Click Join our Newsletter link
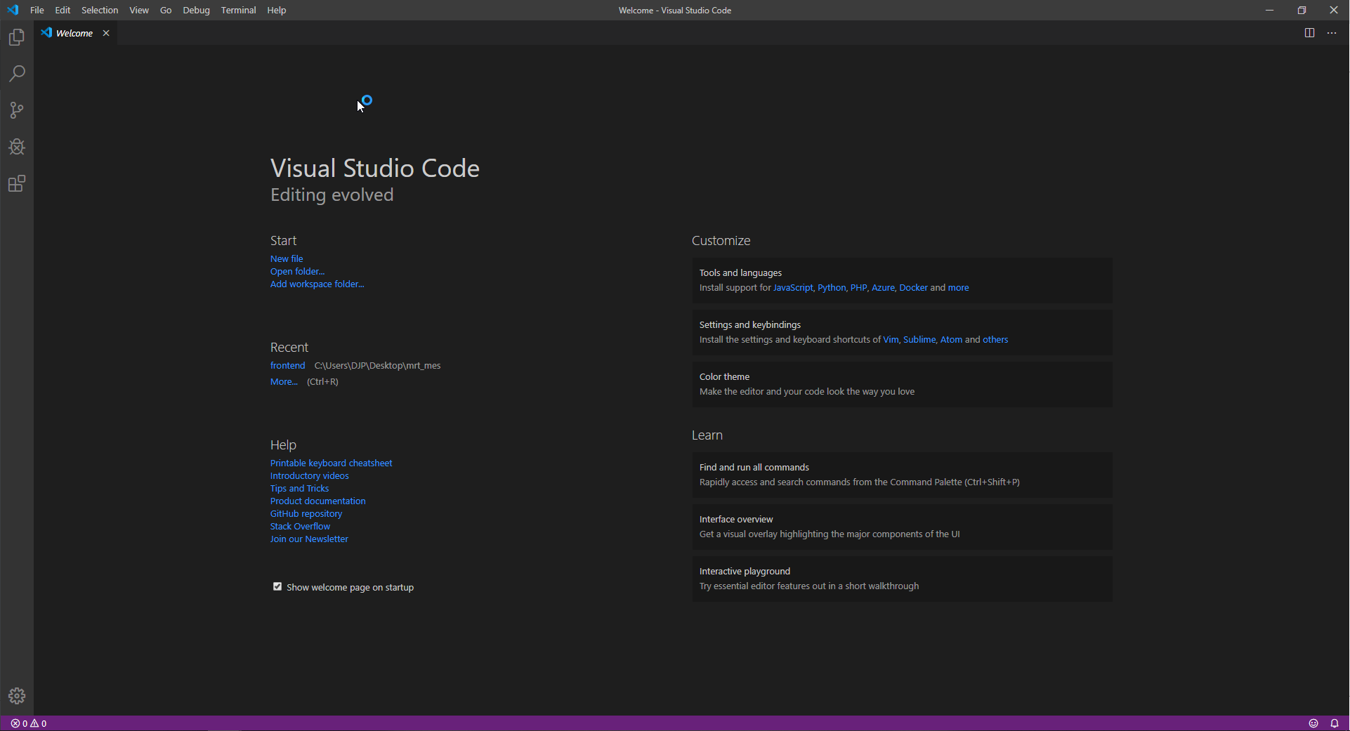 tap(309, 539)
